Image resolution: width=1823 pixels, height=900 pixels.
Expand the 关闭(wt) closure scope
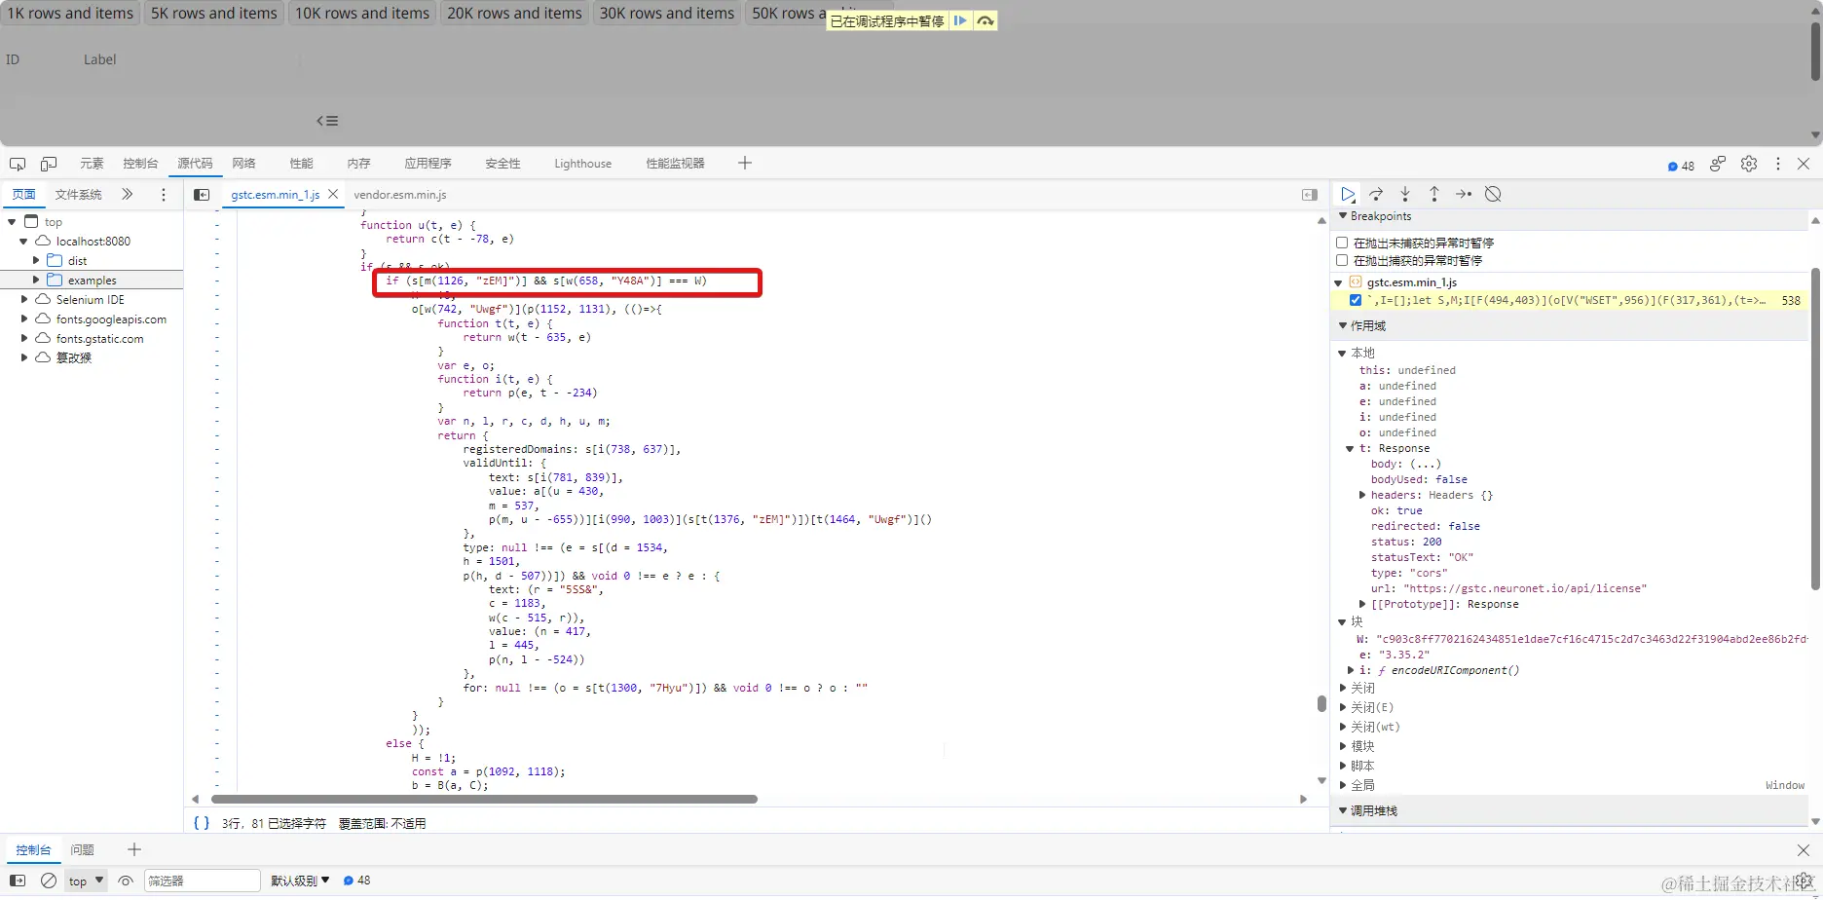click(1342, 727)
